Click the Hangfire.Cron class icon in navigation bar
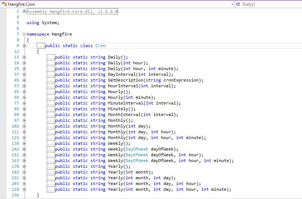This screenshot has width=302, height=199. coord(4,4)
